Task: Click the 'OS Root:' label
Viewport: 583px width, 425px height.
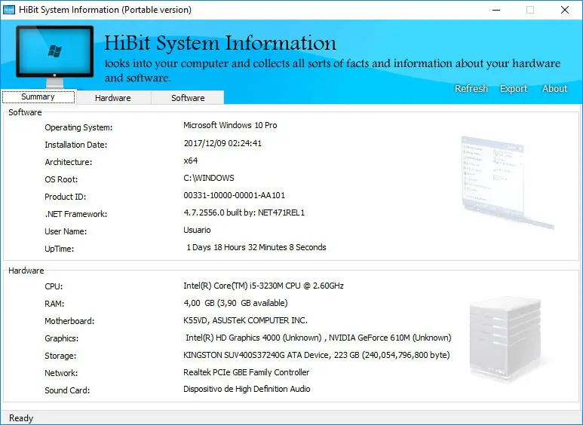Action: 61,179
